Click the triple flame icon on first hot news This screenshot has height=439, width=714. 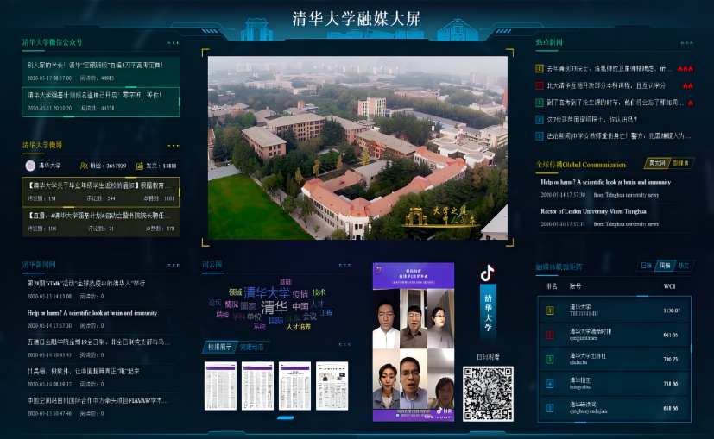(686, 69)
